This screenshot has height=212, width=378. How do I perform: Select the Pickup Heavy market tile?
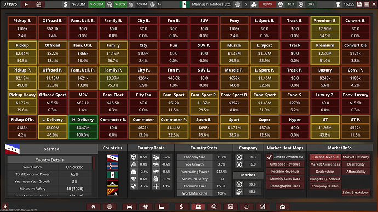22,102
